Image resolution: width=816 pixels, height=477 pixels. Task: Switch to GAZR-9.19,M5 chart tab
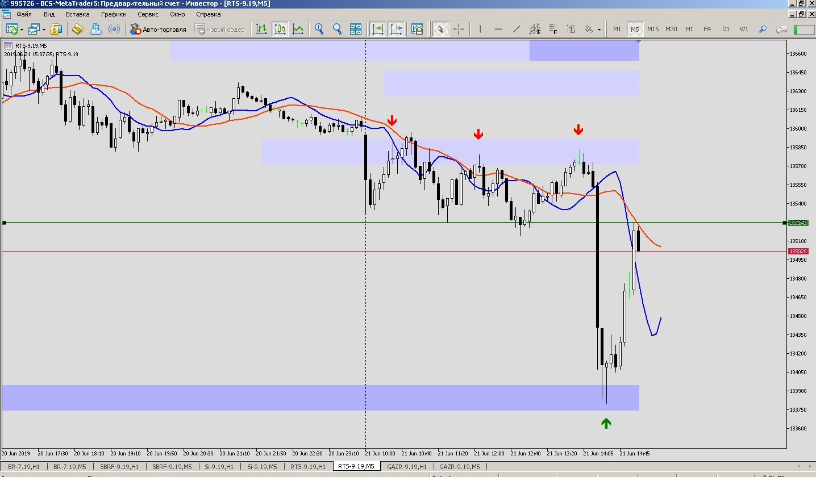460,467
